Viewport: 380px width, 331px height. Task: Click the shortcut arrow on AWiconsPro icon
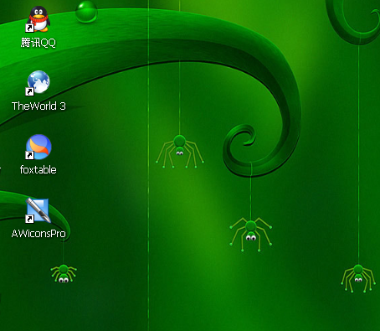pyautogui.click(x=29, y=219)
